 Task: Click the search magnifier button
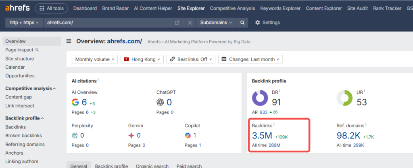click(242, 23)
